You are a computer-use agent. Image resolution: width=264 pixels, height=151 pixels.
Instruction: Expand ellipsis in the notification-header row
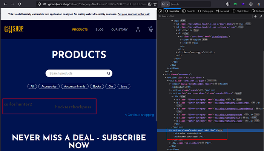coord(216,84)
